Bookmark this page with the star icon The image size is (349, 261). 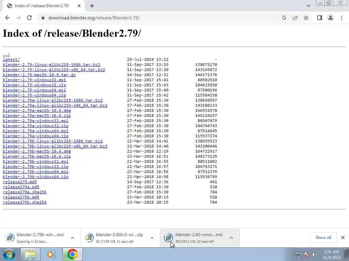coord(306,18)
